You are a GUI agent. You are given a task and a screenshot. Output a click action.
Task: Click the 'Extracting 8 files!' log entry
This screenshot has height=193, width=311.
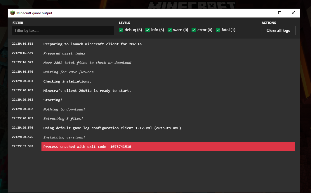click(x=63, y=119)
